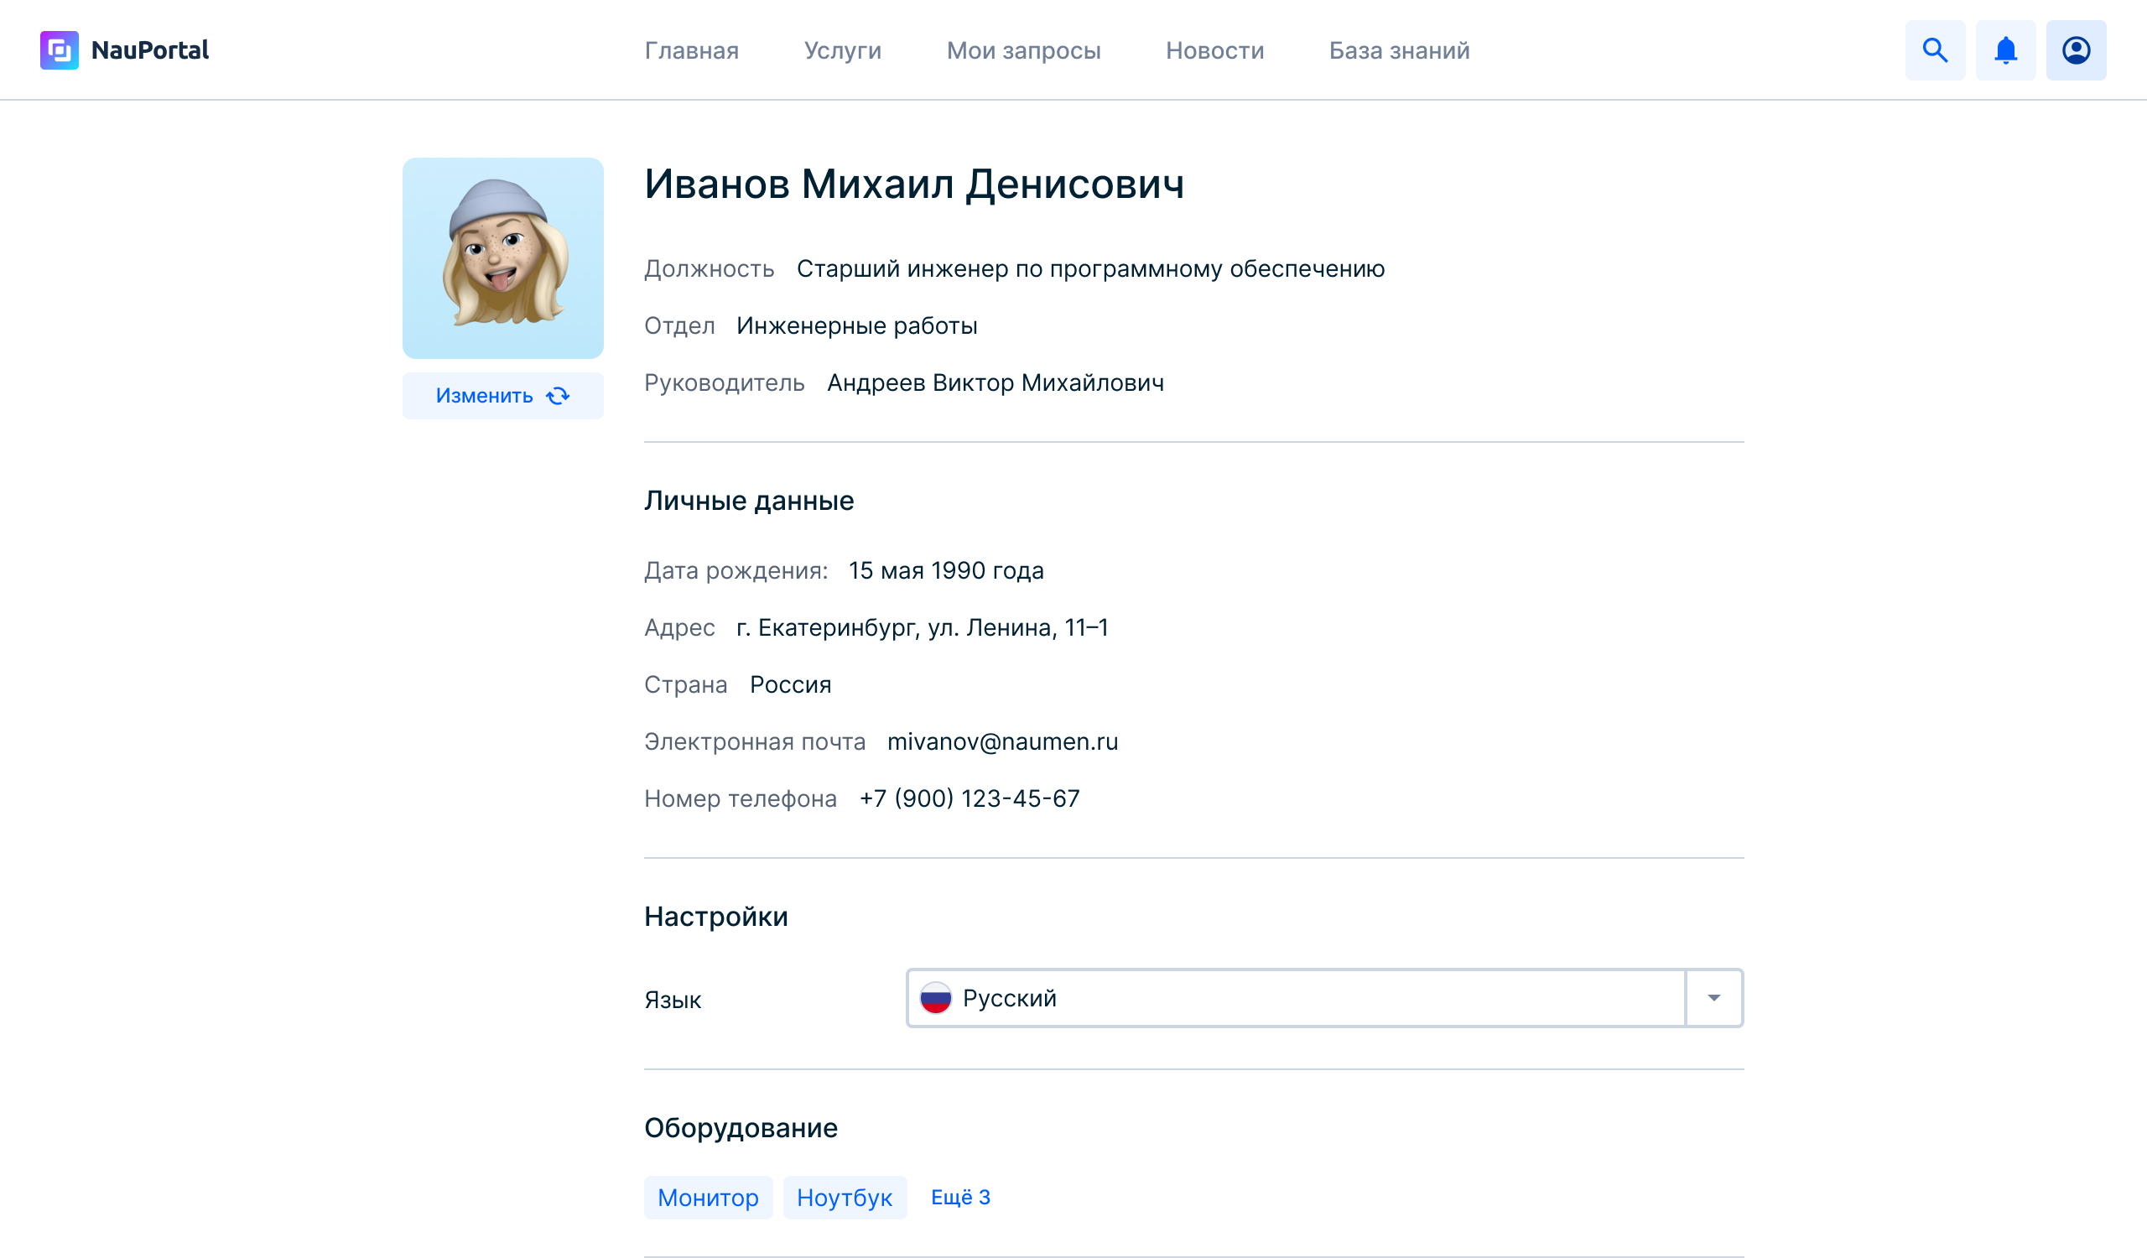The image size is (2147, 1258).
Task: Click the name Иванов Михаил Денисович
Action: pyautogui.click(x=914, y=184)
